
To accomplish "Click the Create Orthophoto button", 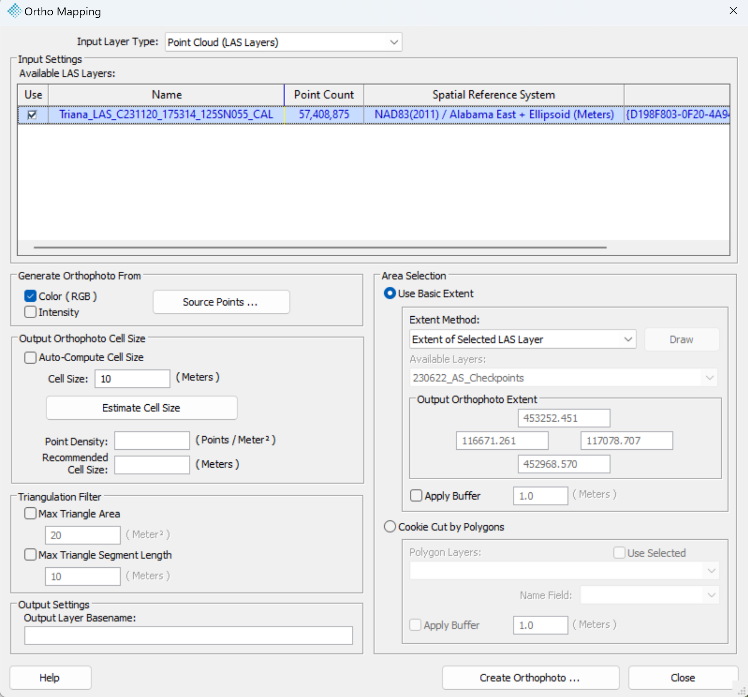I will coord(530,678).
